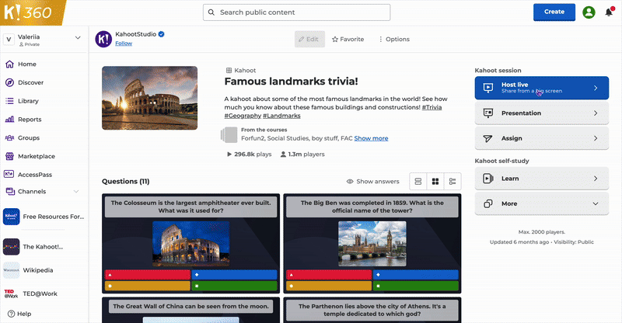622x323 pixels.
Task: Open the AccessPass sidebar item
Action: coord(36,174)
